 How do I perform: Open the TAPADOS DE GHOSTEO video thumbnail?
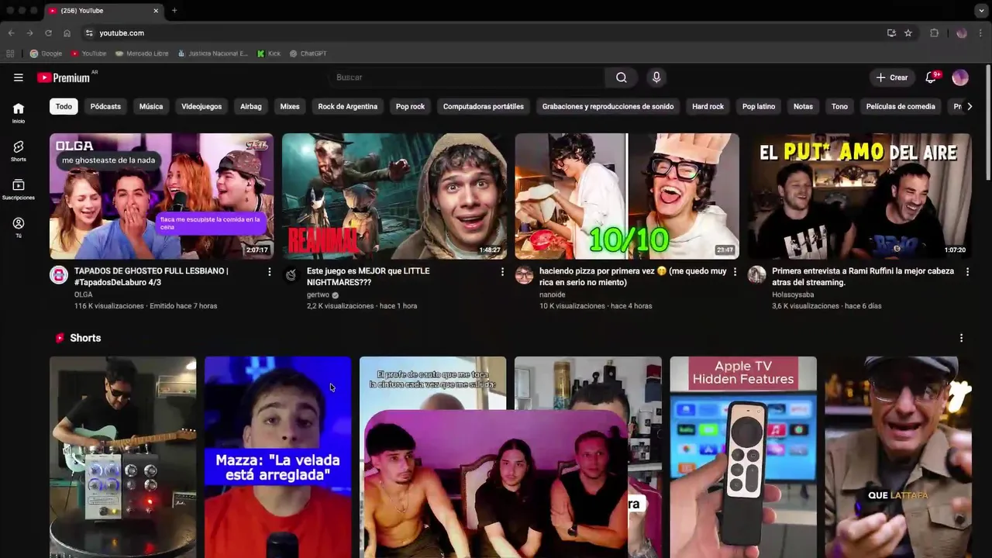click(161, 196)
